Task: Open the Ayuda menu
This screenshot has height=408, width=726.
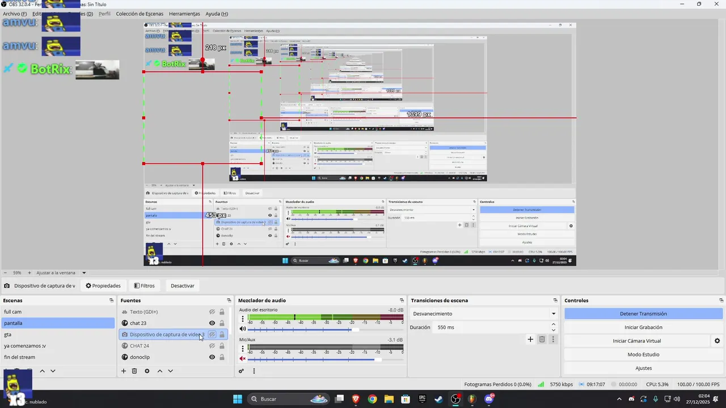Action: (x=217, y=14)
